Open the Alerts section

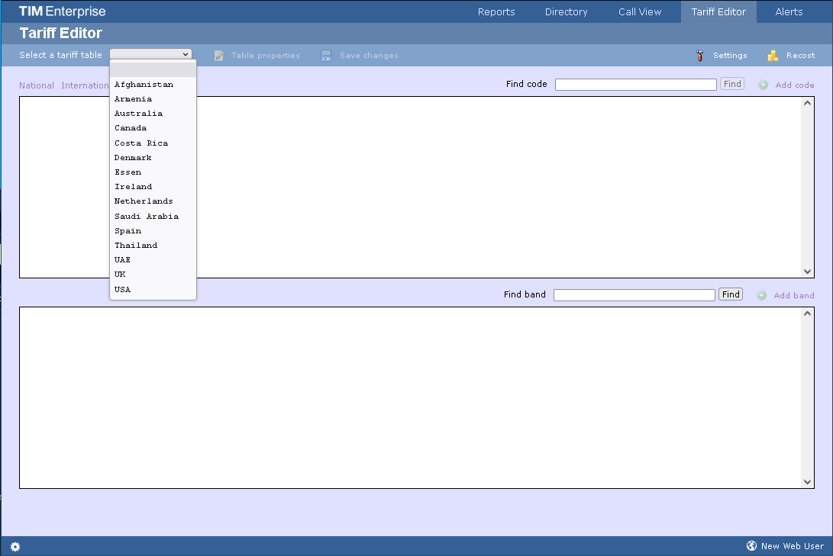tap(789, 11)
